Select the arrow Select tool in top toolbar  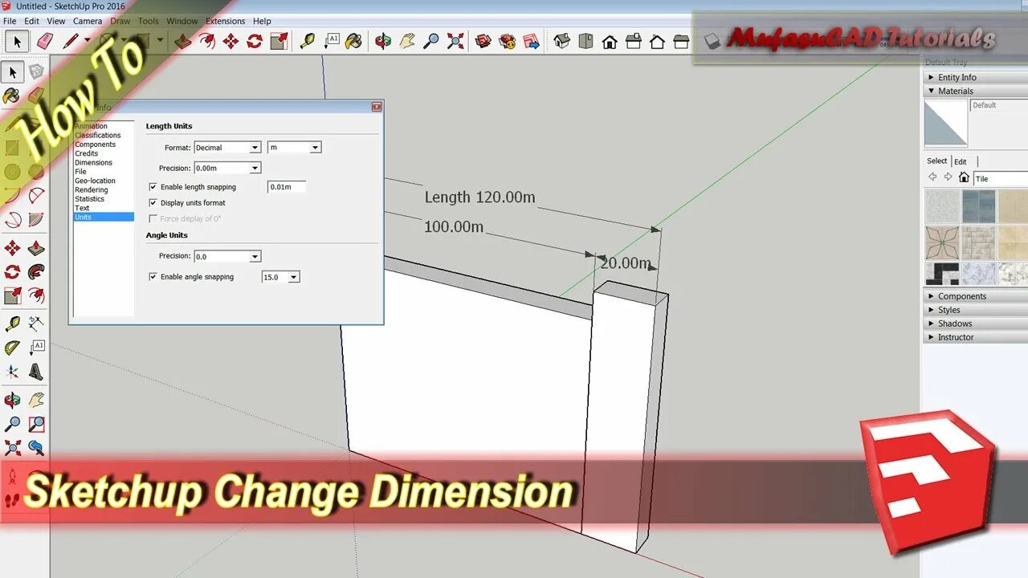[x=17, y=41]
